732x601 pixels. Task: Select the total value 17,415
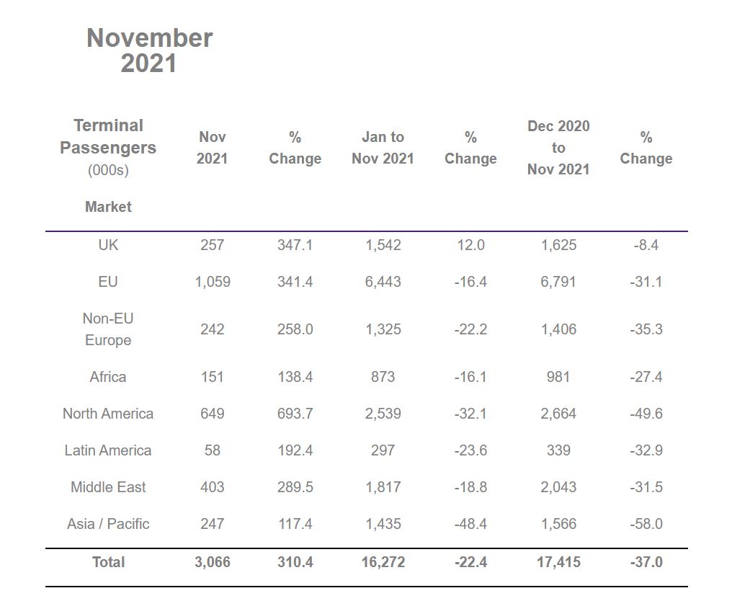coord(558,562)
